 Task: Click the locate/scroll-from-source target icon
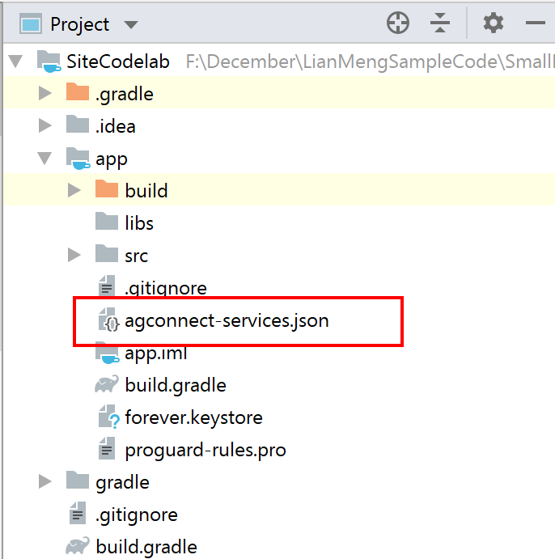point(397,23)
